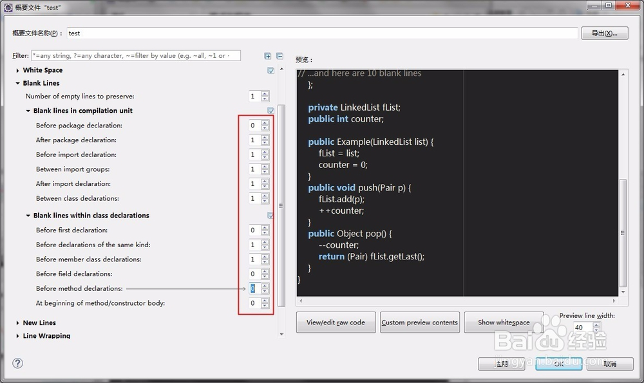Click into the Filter text field

pos(136,55)
